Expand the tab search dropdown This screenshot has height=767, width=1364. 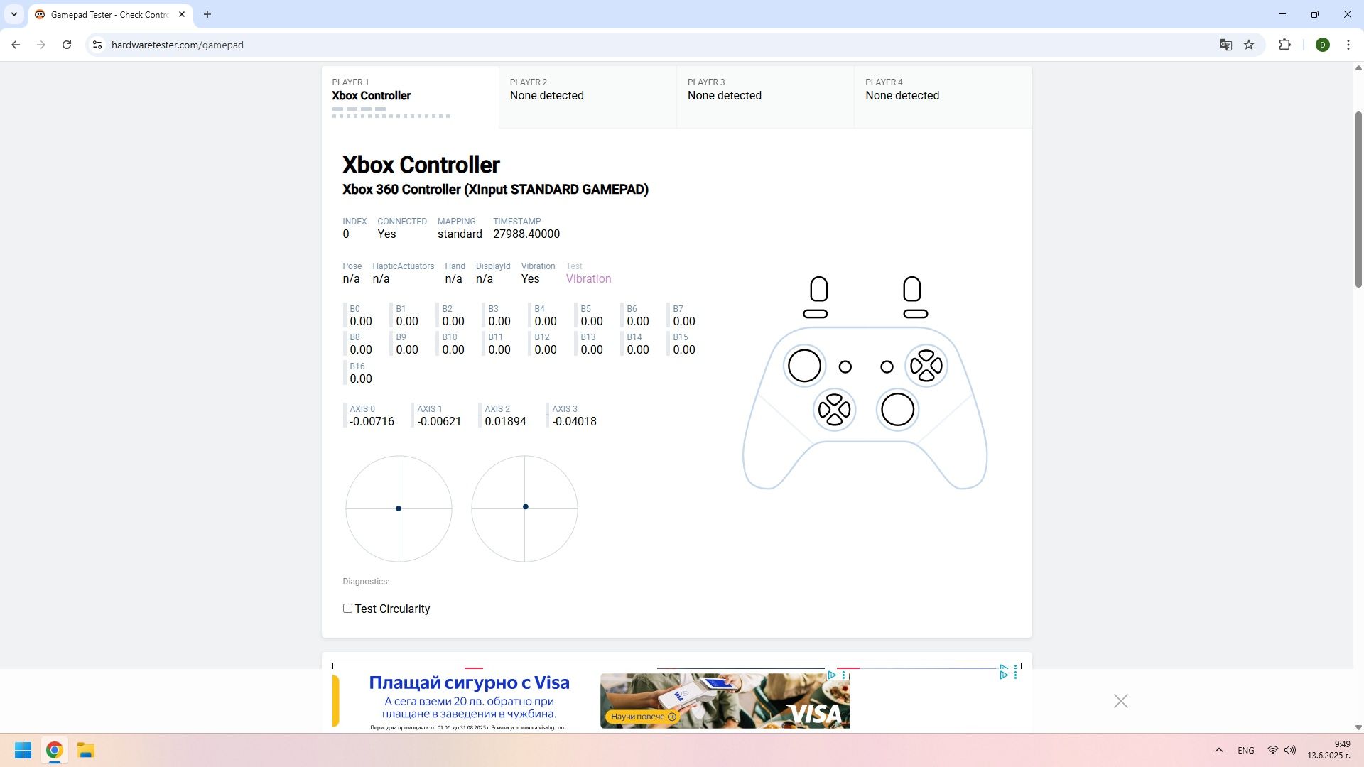(14, 14)
